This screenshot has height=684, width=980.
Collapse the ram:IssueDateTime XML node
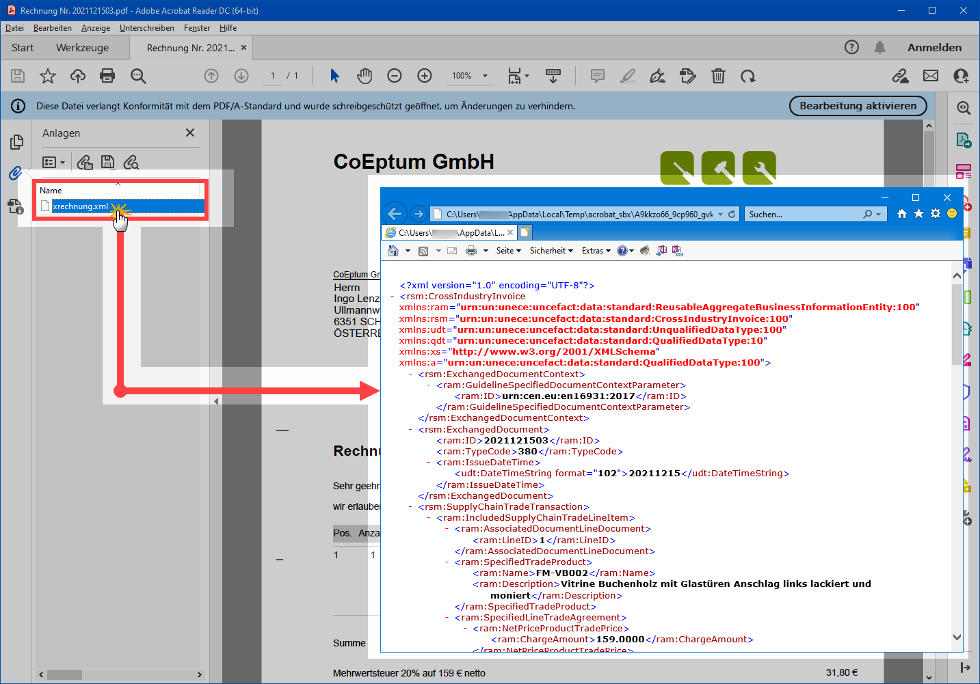[x=429, y=463]
